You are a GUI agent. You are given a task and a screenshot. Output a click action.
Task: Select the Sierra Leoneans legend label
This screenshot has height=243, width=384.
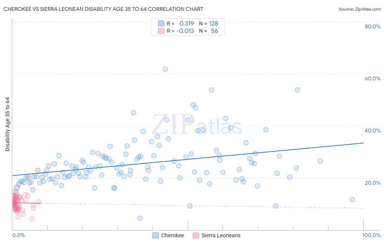pos(221,235)
